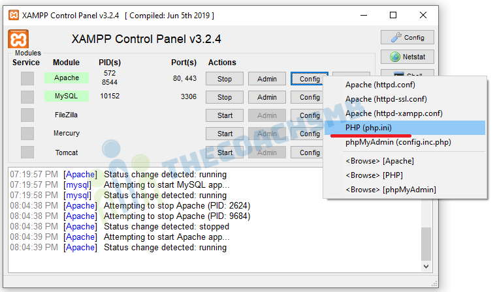The height and width of the screenshot is (292, 495).
Task: Click the Apache module label
Action: pyautogui.click(x=67, y=78)
